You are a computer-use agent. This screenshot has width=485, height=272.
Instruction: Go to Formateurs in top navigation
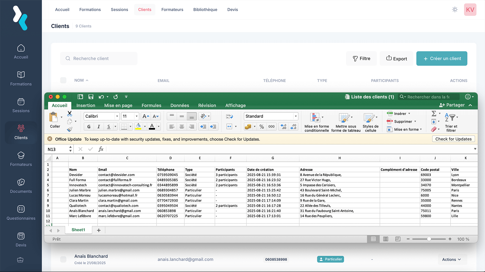click(172, 10)
